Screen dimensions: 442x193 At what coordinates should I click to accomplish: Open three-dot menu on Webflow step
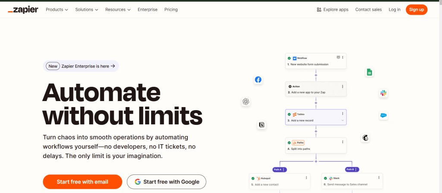[343, 57]
